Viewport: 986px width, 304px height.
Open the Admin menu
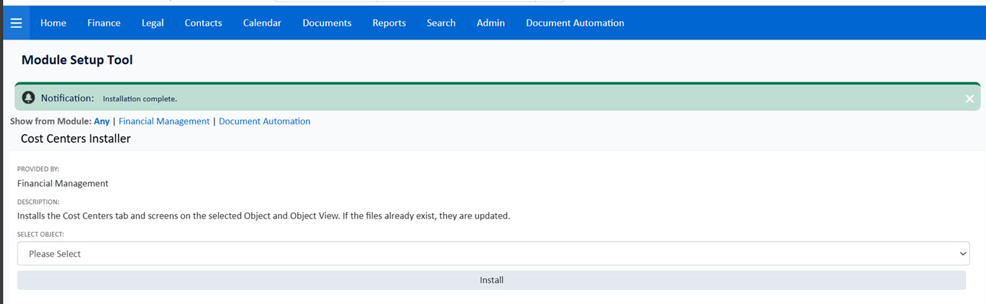[490, 23]
